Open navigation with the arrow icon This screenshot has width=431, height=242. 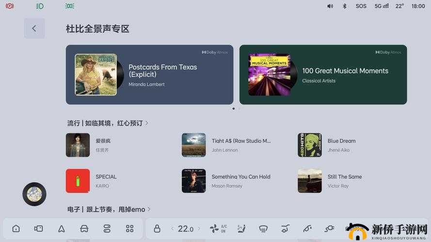coord(62,228)
